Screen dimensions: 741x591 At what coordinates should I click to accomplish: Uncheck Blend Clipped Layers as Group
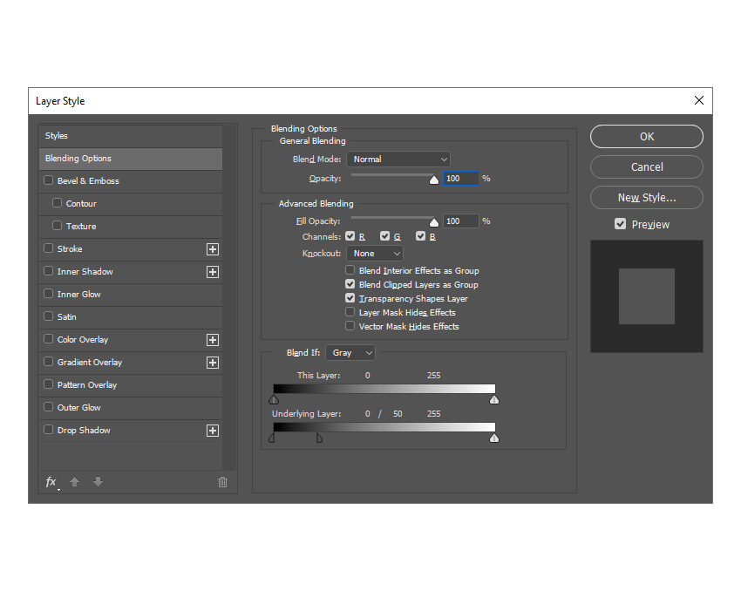tap(350, 284)
